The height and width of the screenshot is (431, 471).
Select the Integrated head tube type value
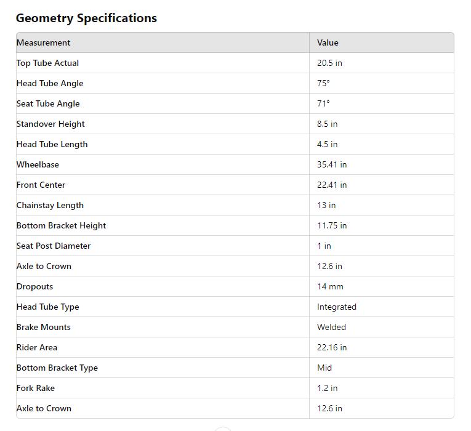click(337, 307)
